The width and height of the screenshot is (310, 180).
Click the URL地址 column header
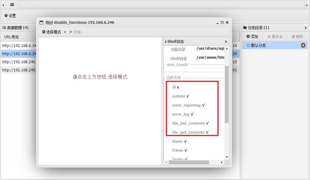pyautogui.click(x=11, y=37)
